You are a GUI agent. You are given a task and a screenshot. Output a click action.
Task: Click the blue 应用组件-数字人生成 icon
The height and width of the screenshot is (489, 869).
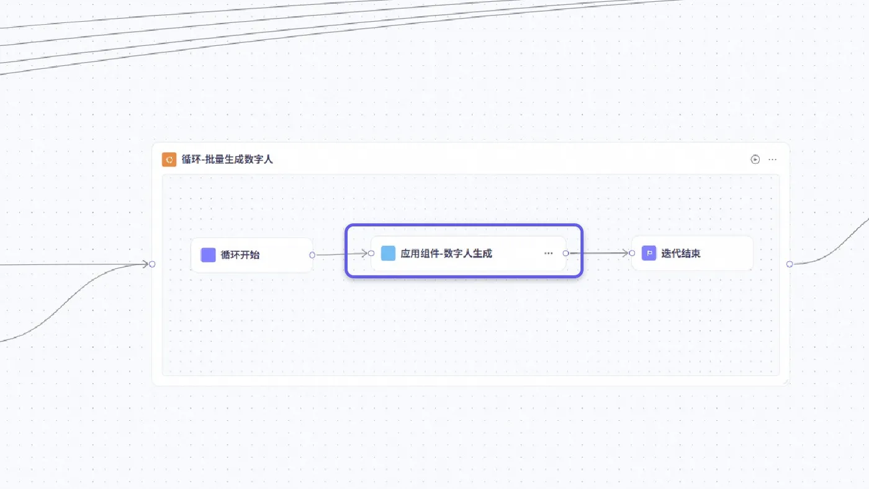[388, 253]
